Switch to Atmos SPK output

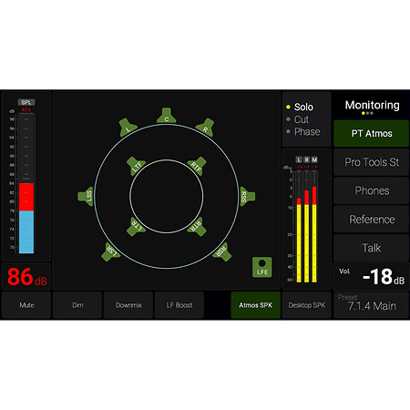click(x=255, y=305)
